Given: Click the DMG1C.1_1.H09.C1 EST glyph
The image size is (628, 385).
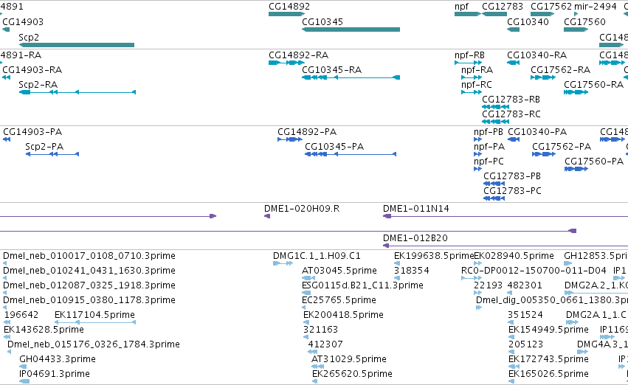Looking at the screenshot, I should click(x=283, y=263).
